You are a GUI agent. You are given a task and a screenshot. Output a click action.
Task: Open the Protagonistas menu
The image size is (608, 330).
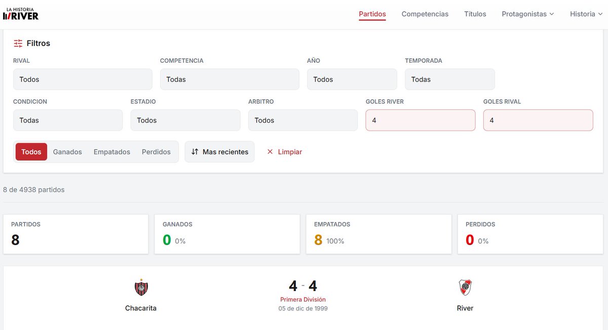528,14
